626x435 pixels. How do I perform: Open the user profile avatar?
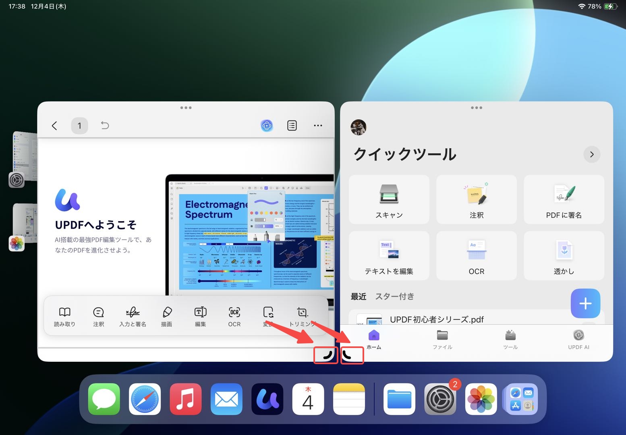(x=359, y=127)
